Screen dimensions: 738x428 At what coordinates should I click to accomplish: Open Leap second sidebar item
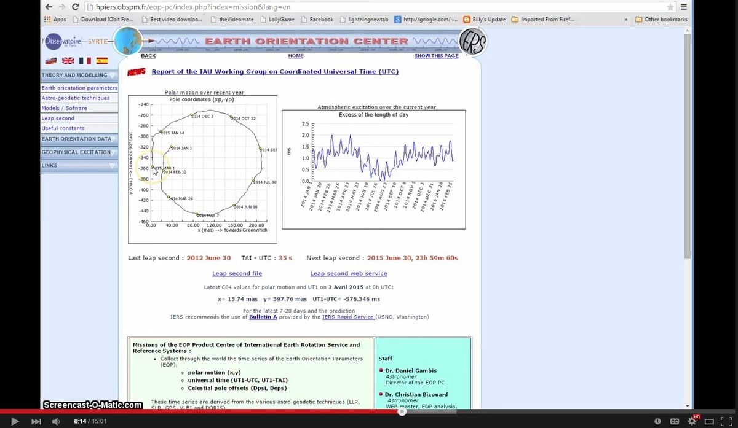click(x=58, y=118)
